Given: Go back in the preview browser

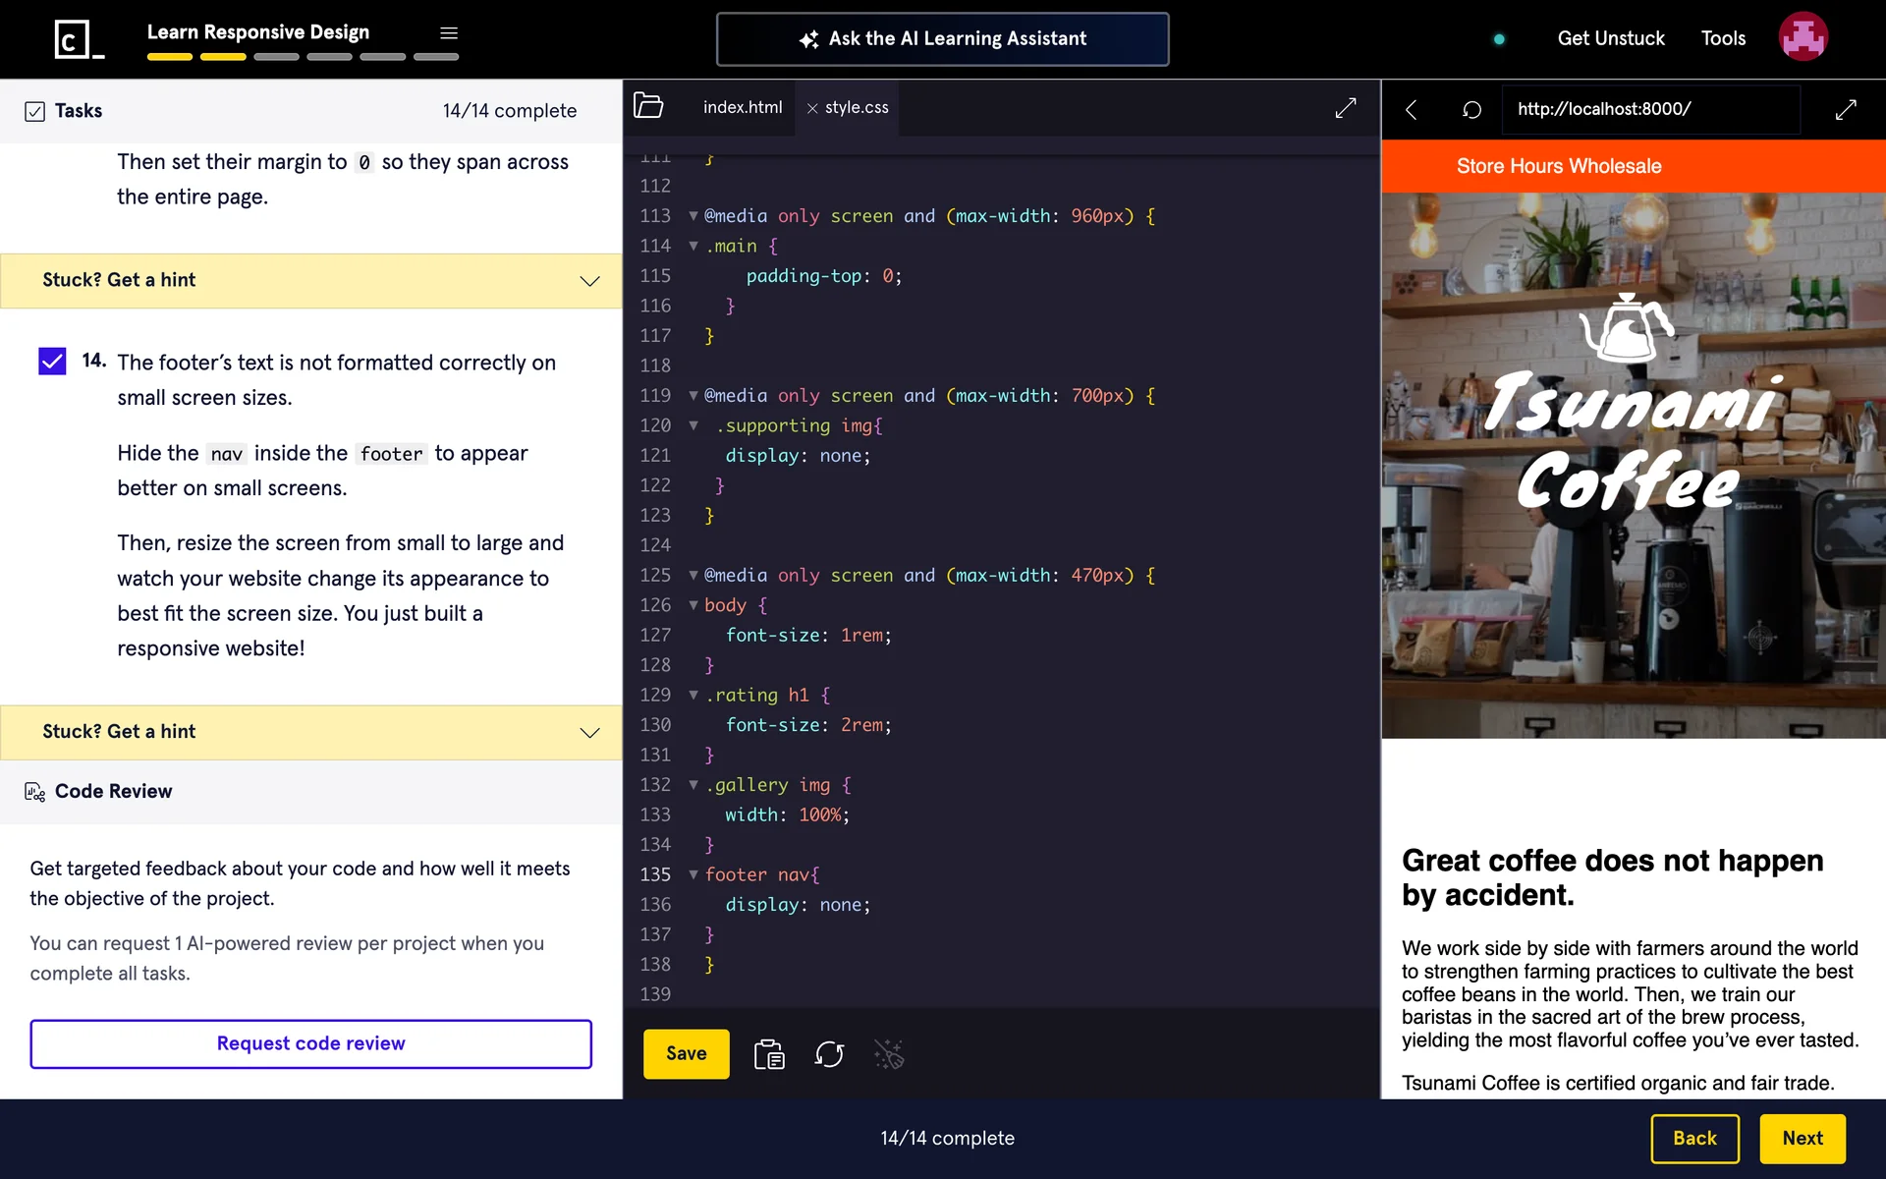Looking at the screenshot, I should 1412,109.
